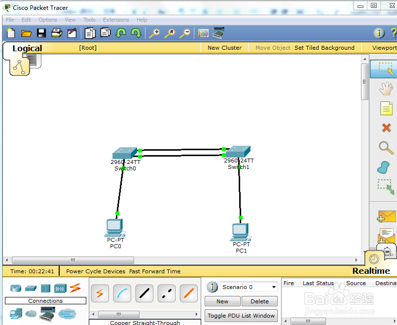Choose the Inspect magnifier tool
This screenshot has width=397, height=325.
(386, 148)
